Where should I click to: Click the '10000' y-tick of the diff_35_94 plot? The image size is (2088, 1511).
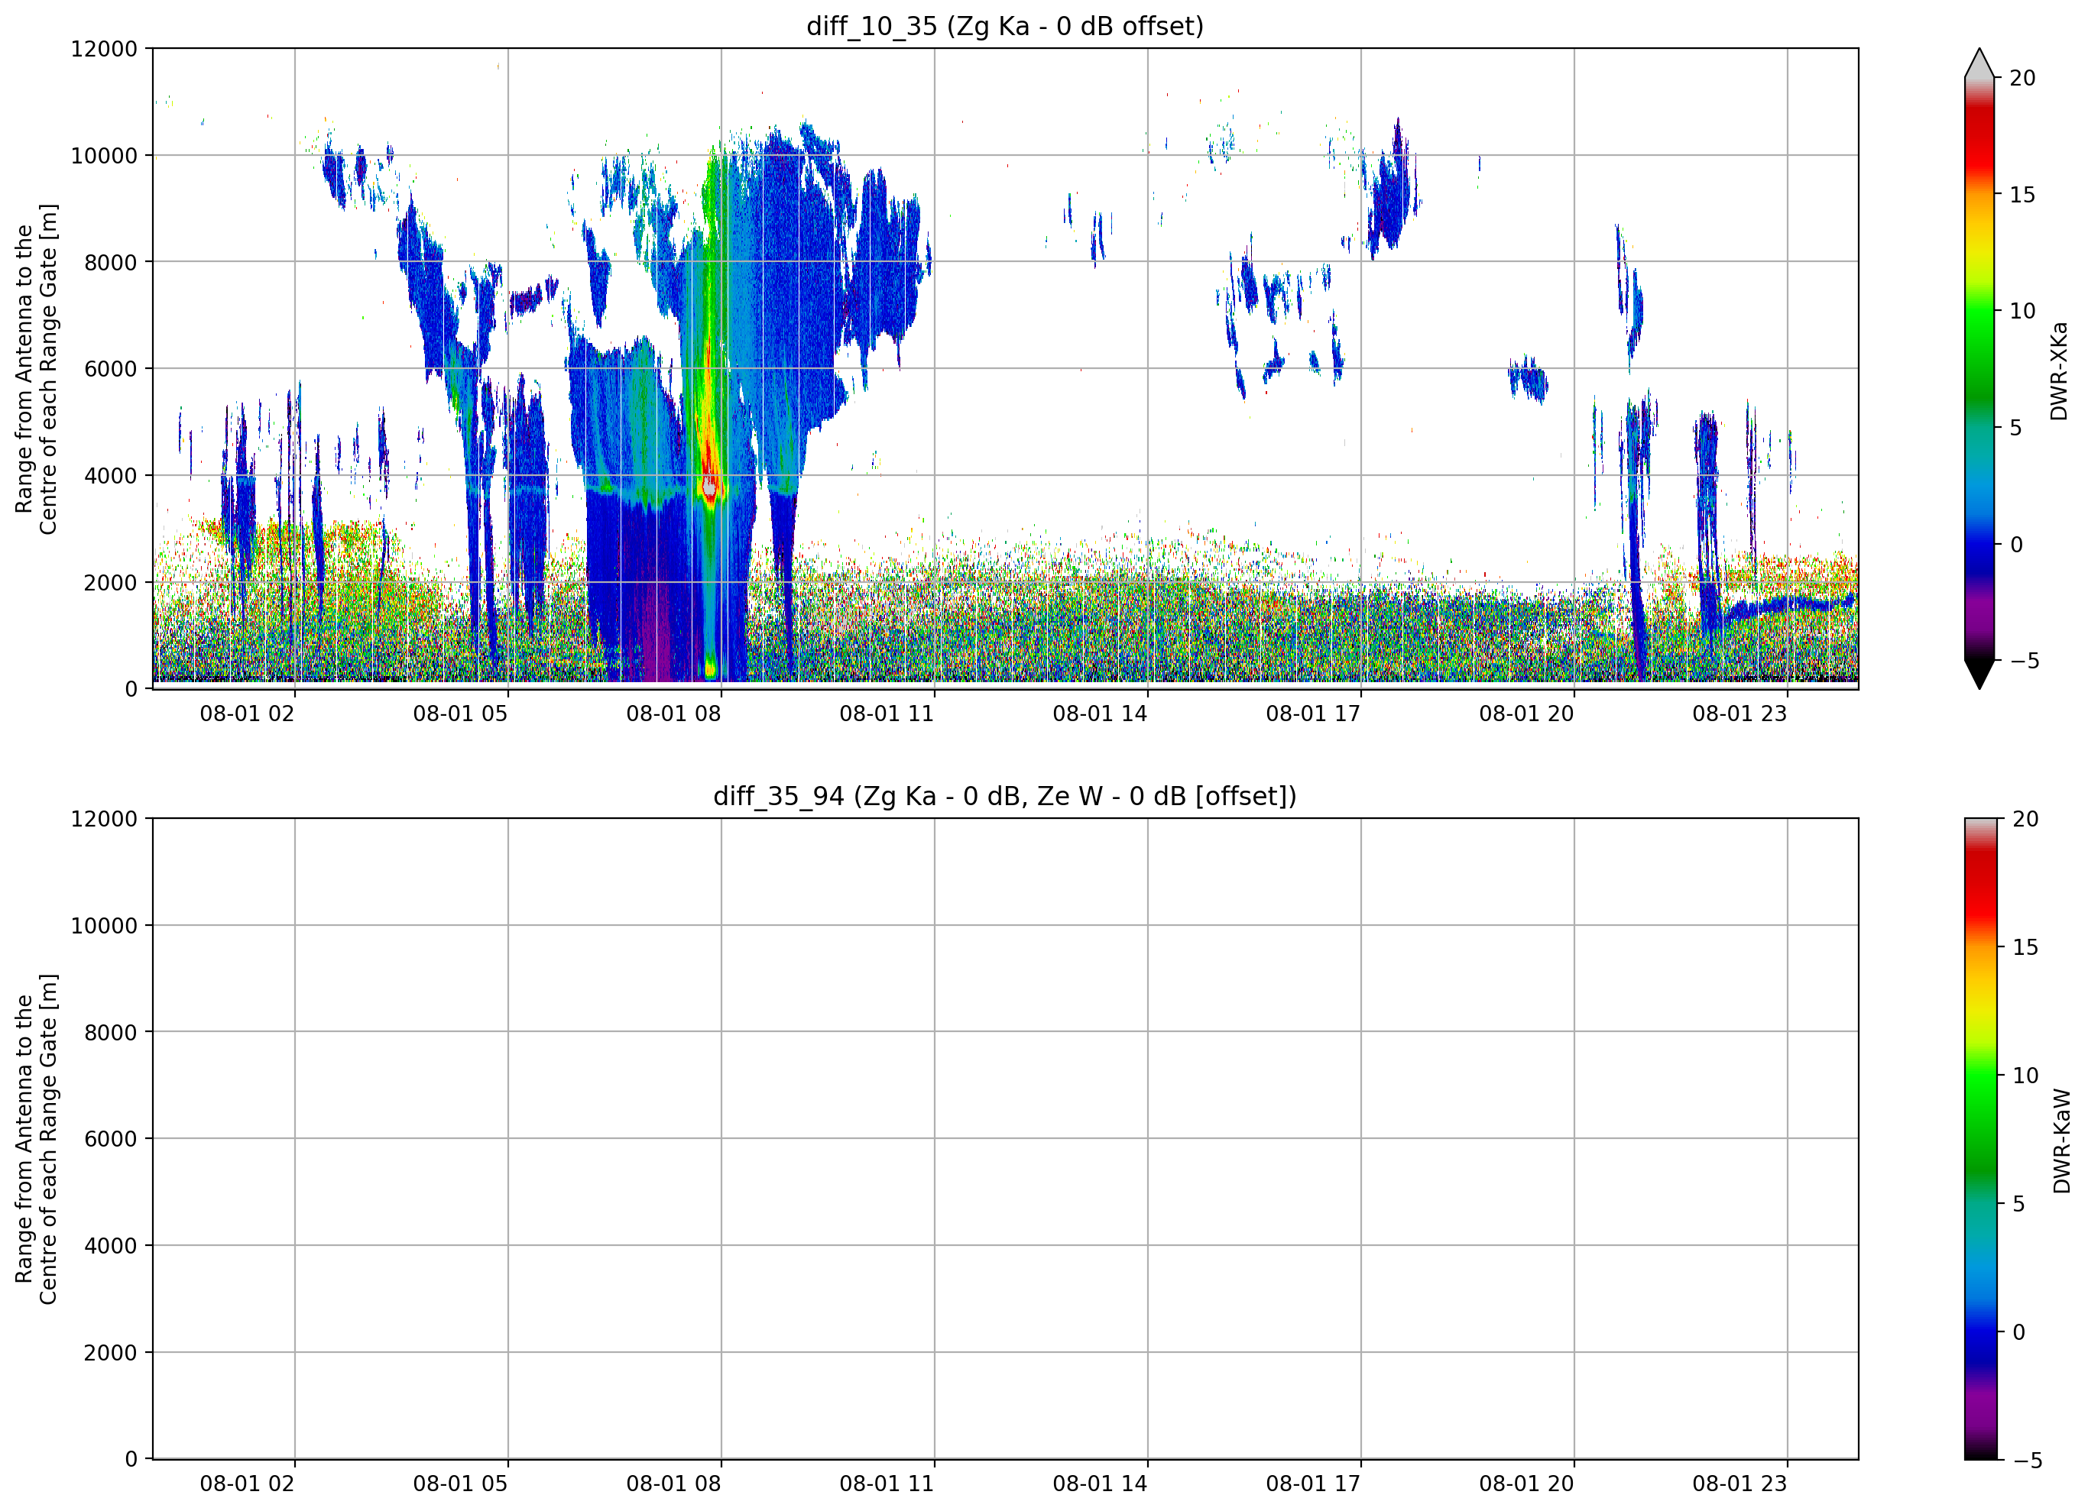(104, 926)
